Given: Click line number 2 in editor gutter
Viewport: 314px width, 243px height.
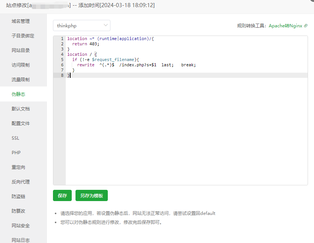Looking at the screenshot, I should click(62, 44).
